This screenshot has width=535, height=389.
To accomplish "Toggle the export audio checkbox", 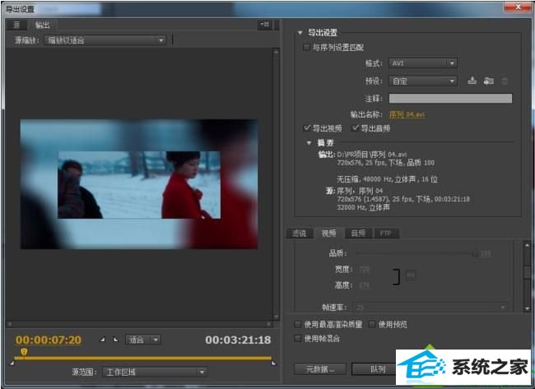I will pos(356,128).
